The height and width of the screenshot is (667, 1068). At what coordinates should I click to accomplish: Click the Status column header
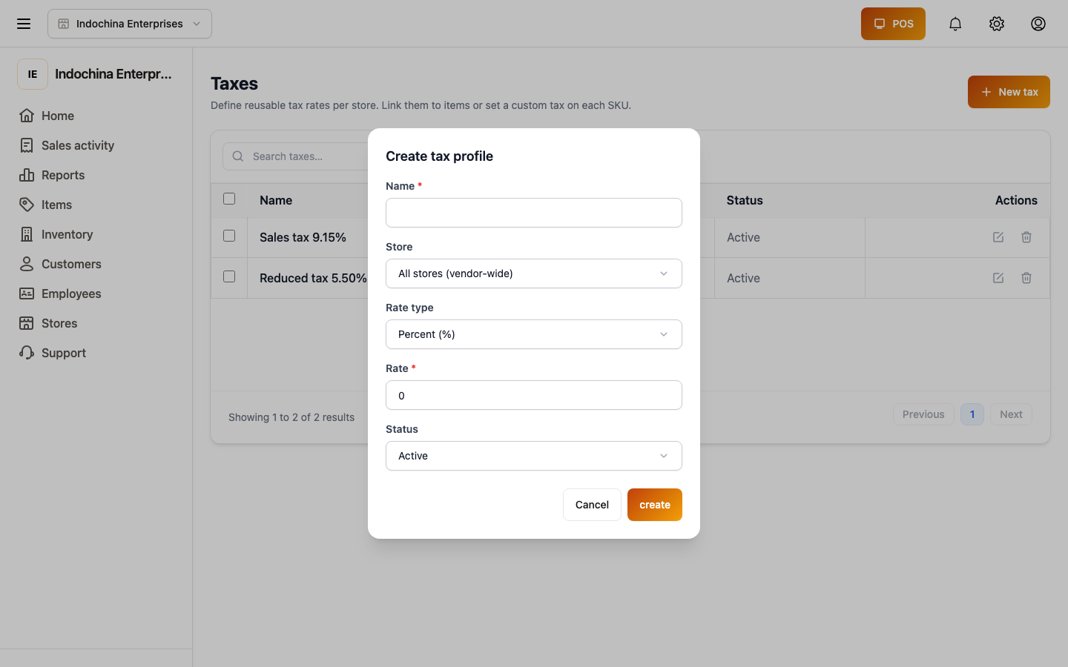(745, 200)
